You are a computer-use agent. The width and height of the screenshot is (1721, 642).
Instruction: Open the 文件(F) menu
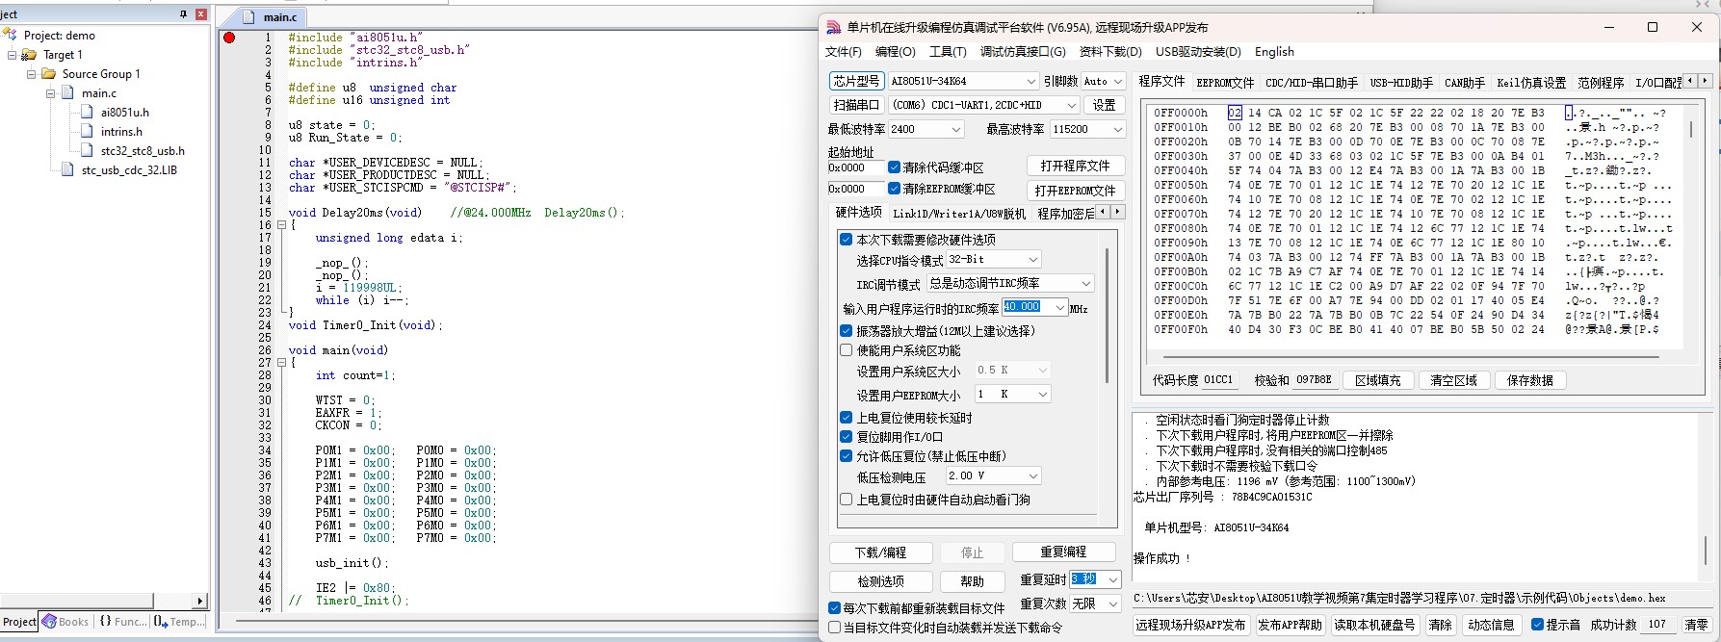pyautogui.click(x=844, y=52)
